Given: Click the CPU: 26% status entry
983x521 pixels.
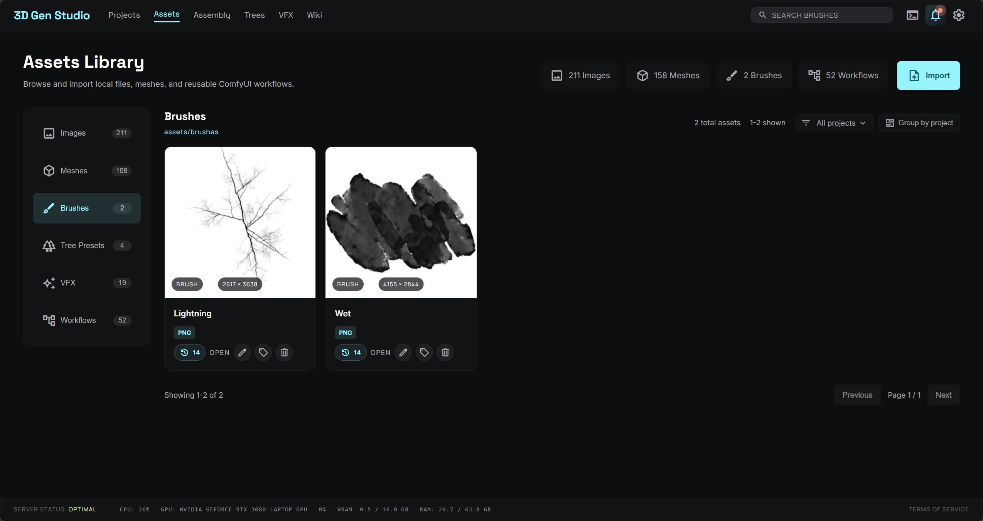Looking at the screenshot, I should (x=135, y=509).
